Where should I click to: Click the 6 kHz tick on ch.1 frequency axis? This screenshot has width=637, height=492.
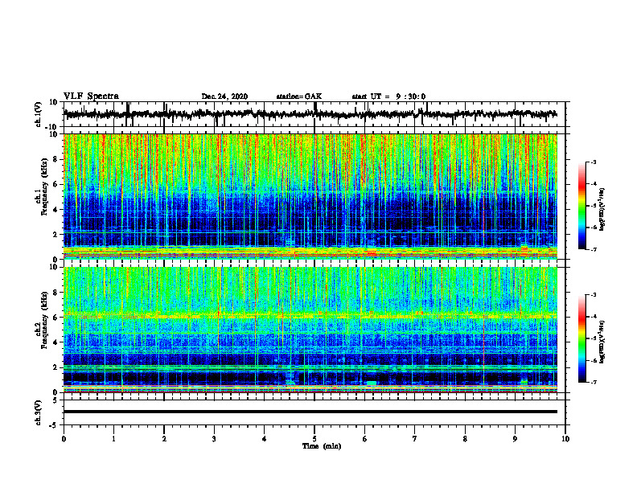pyautogui.click(x=55, y=184)
